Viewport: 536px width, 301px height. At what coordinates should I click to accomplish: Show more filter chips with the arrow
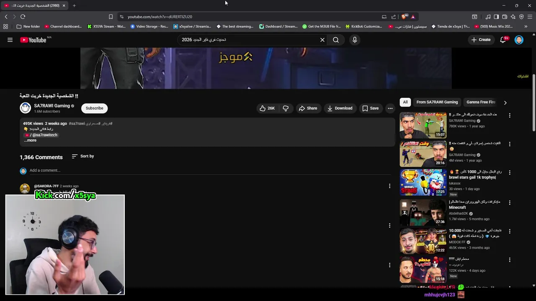(505, 102)
